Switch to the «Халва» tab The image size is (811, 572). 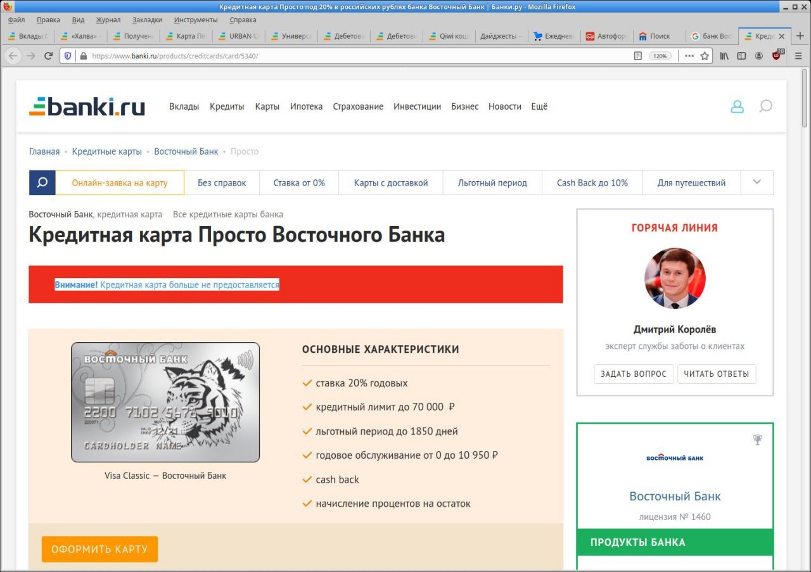click(x=81, y=36)
